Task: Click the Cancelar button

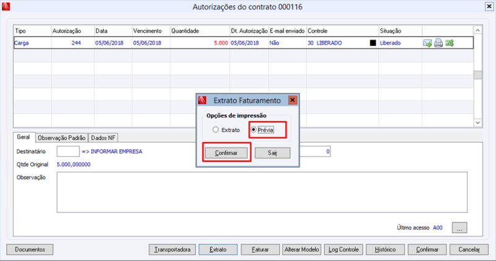Action: (469, 250)
